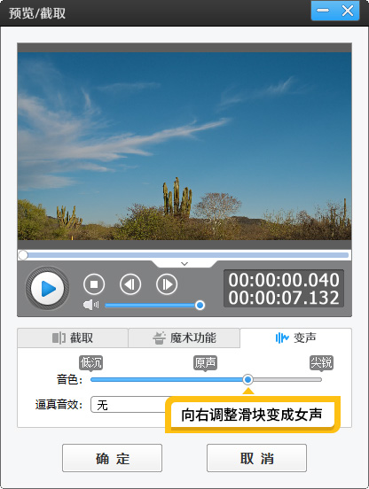Mute audio via the speaker icon
Screen dimensions: 369x489
tap(90, 305)
